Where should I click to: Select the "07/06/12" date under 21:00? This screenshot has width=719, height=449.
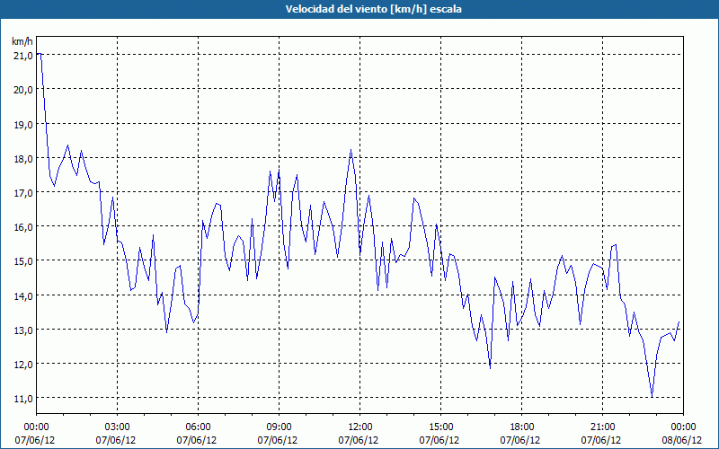[600, 440]
